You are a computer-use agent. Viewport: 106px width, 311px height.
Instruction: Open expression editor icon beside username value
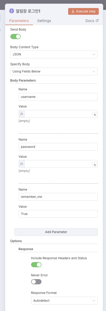point(95,115)
